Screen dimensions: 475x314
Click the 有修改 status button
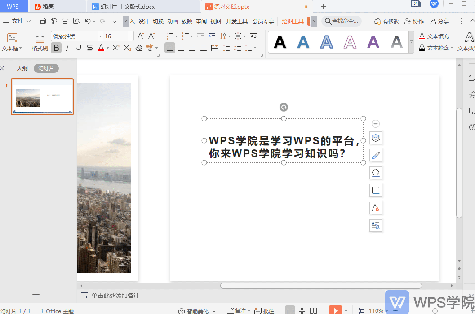[x=386, y=21]
